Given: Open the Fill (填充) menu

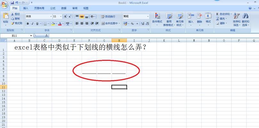Looking at the screenshot, I should pos(222,19).
